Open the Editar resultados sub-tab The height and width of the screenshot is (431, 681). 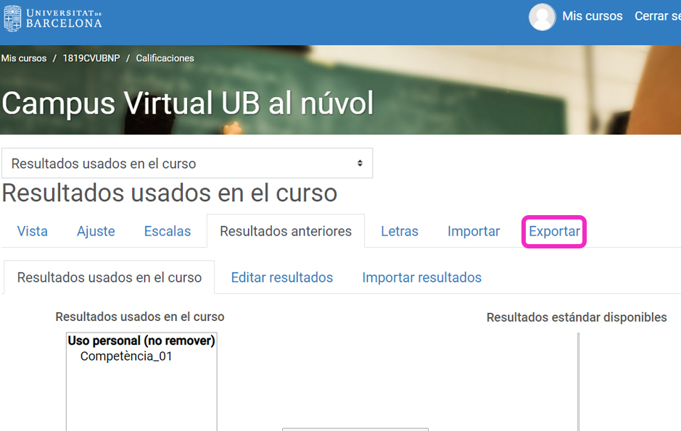(x=281, y=277)
